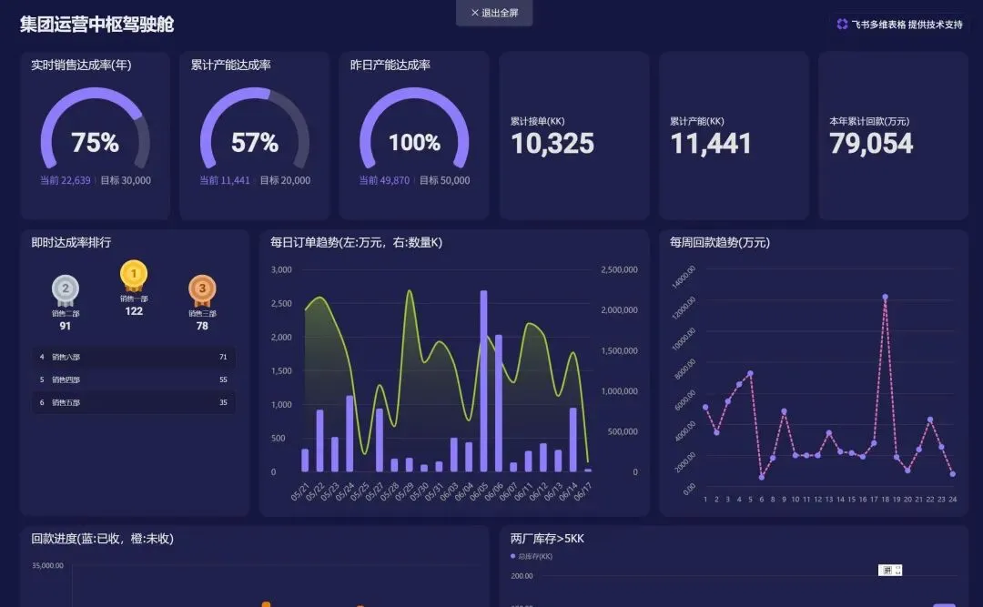Click the 06/14 bar in daily orders

pos(573,440)
